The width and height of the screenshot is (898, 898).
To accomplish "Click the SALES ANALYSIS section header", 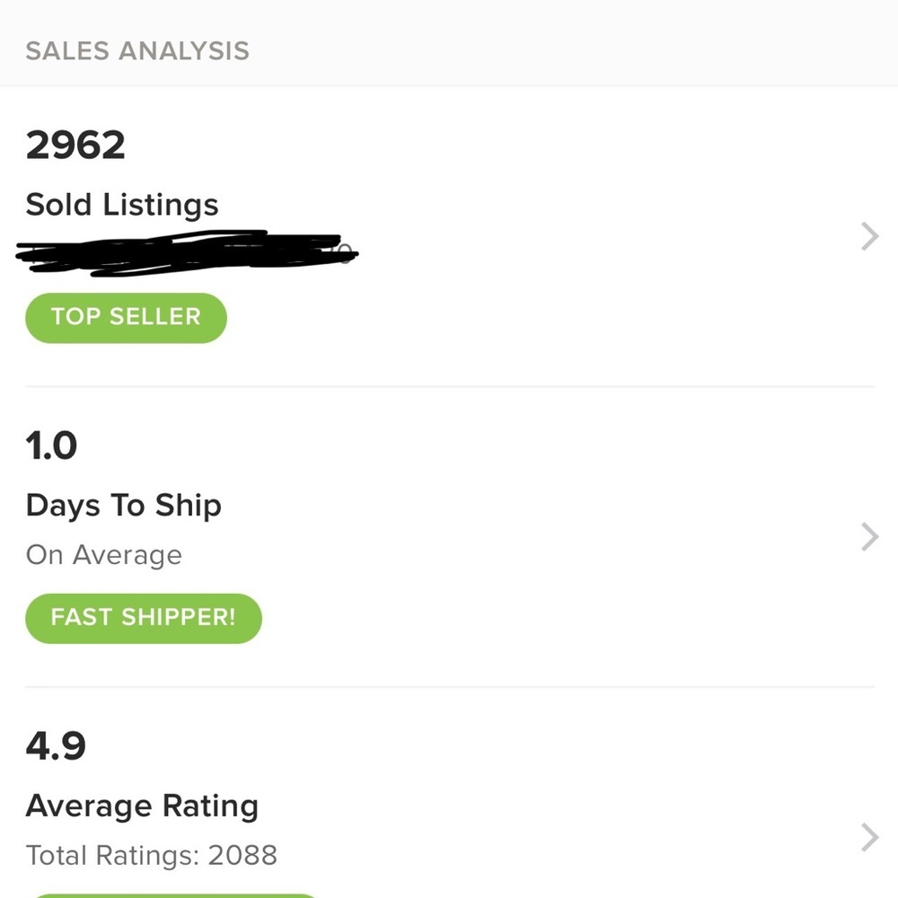I will [137, 50].
